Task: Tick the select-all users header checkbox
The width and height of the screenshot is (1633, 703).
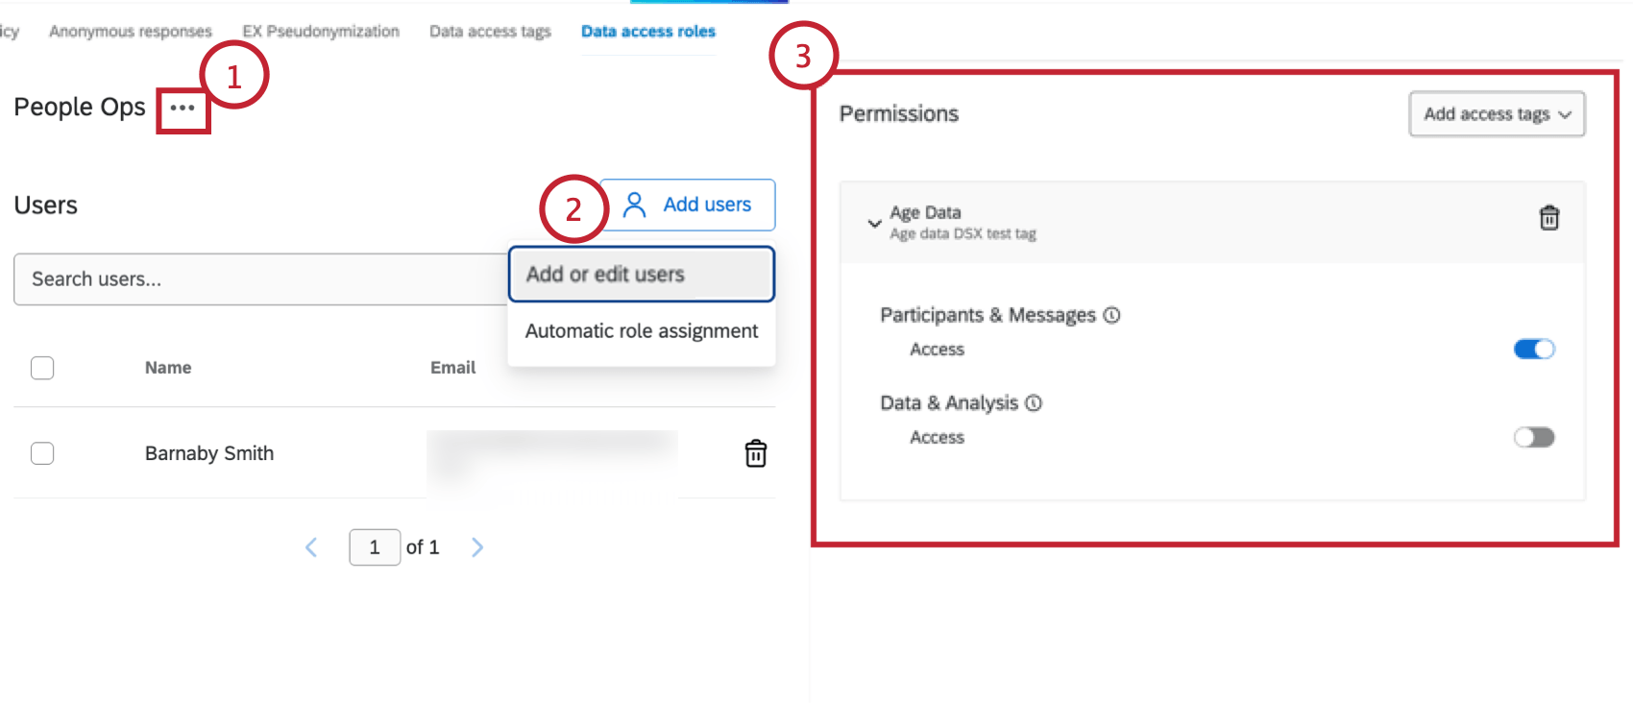Action: point(42,368)
